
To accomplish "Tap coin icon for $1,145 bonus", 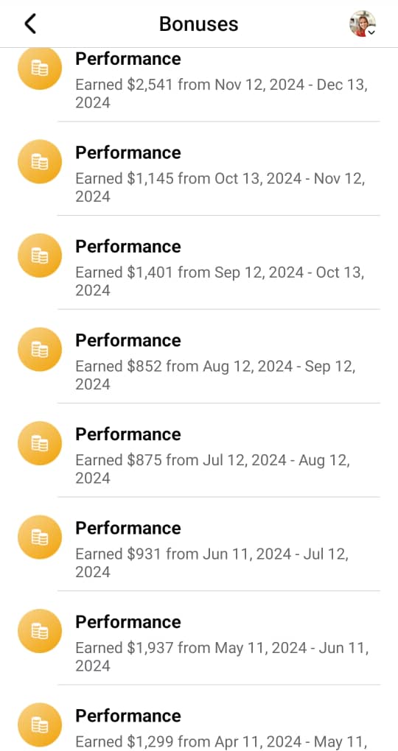I will point(40,162).
